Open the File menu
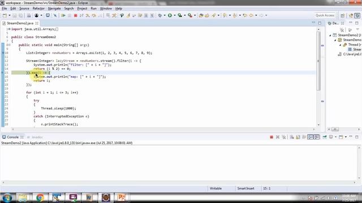The image size is (362, 203). (x=5, y=8)
